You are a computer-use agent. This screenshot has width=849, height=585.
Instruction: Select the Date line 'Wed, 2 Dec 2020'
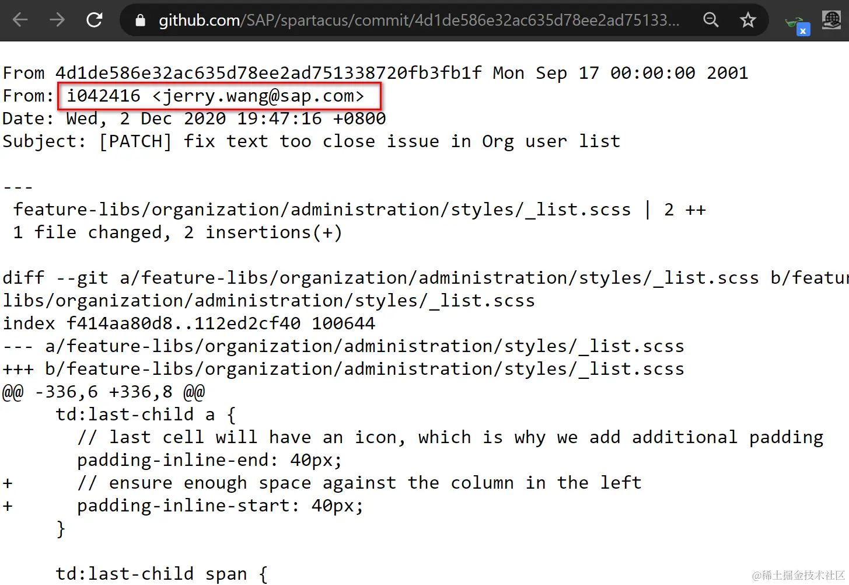tap(194, 119)
